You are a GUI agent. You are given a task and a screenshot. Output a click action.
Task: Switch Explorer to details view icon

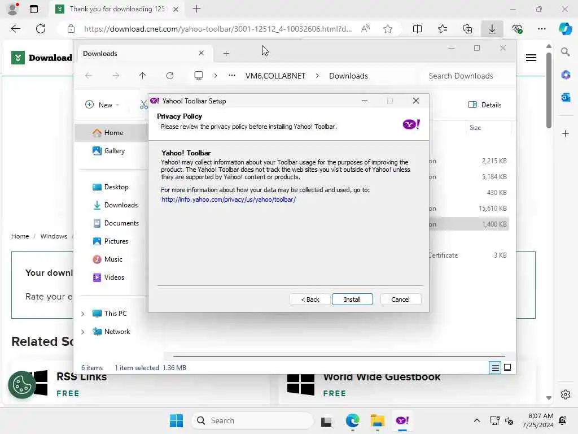click(495, 367)
